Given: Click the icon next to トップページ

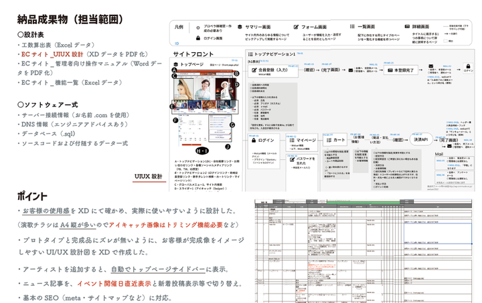Looking at the screenshot, I should [176, 64].
